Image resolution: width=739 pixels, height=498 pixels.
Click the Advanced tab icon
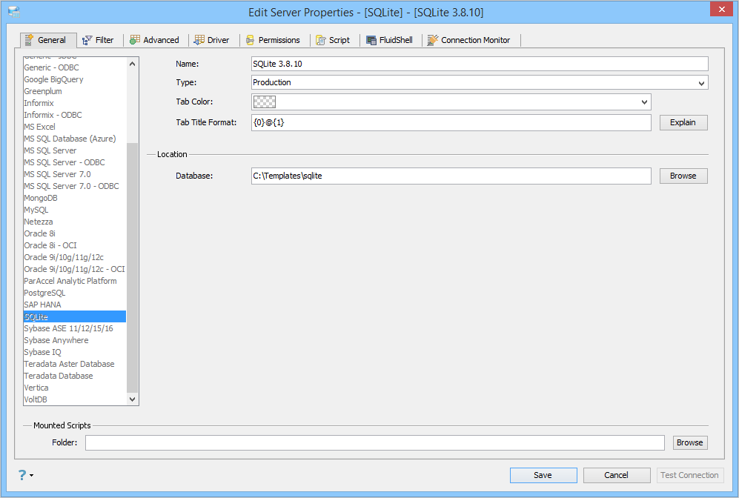135,40
